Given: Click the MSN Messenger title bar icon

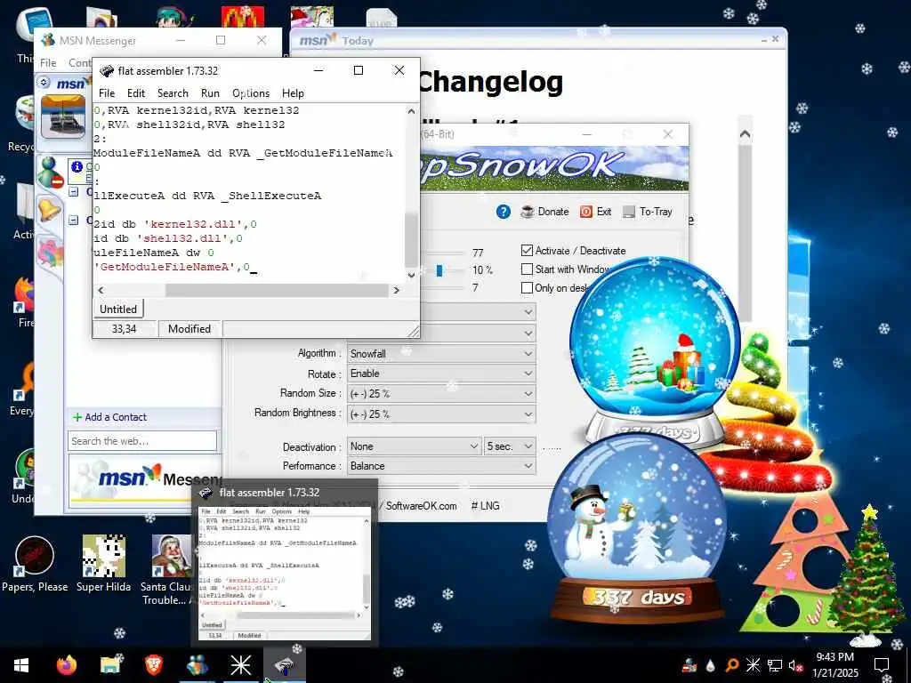Looking at the screenshot, I should 48,40.
